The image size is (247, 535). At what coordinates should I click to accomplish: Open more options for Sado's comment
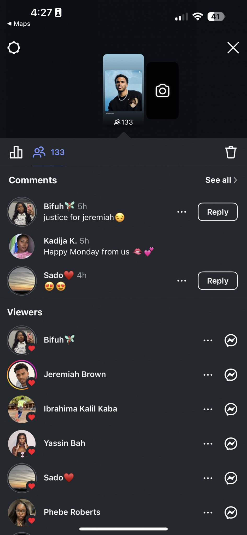182,281
